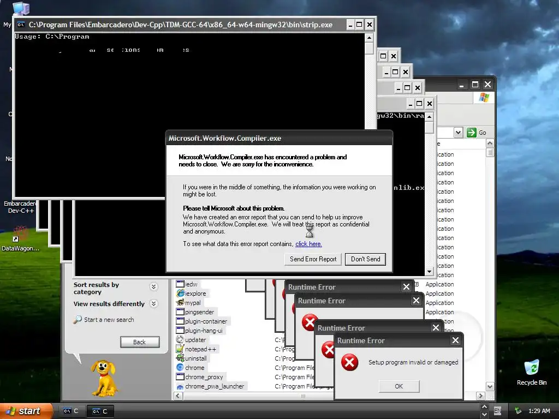Click OK in the front Runtime Error dialog
559x419 pixels.
click(x=399, y=386)
